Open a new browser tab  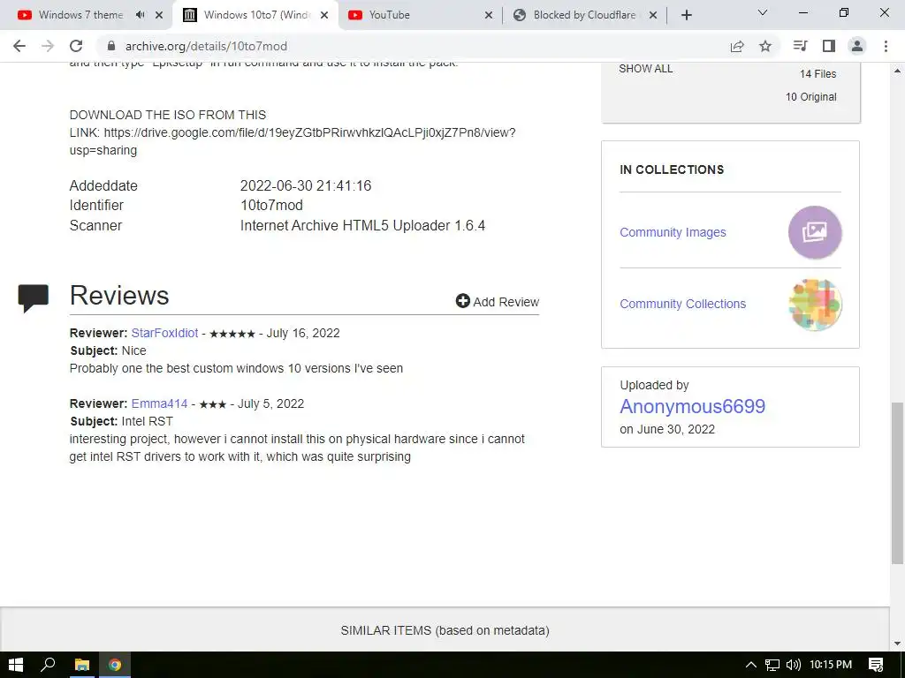[686, 15]
